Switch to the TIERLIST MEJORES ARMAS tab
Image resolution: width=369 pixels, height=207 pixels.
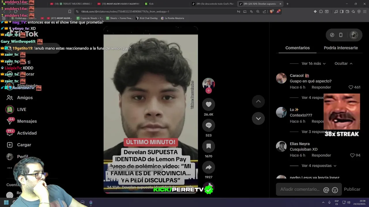(71, 4)
